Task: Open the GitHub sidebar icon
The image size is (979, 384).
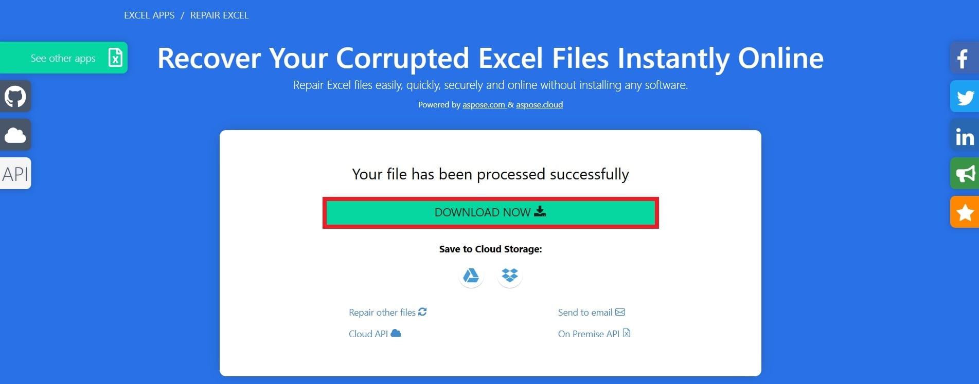Action: point(15,96)
